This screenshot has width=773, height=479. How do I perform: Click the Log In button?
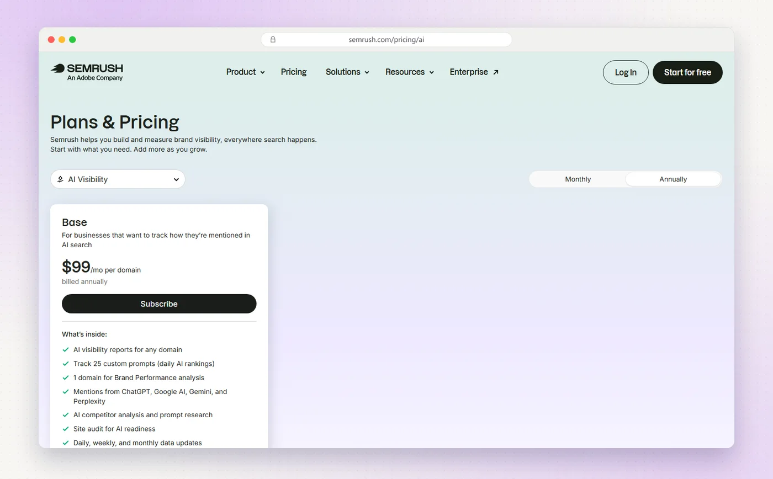pyautogui.click(x=626, y=72)
